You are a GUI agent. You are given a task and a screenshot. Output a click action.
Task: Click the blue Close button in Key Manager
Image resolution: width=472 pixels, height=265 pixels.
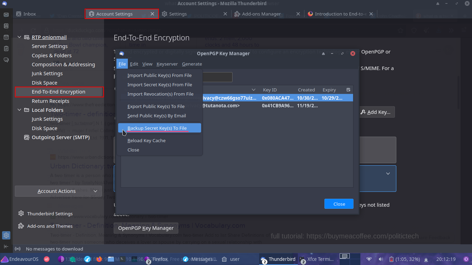[x=339, y=204]
